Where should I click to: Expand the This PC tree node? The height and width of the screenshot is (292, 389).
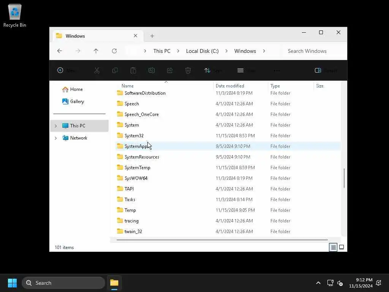point(56,126)
